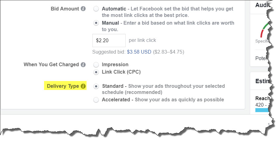The height and width of the screenshot is (142, 280).
Task: Select Standard delivery type
Action: coord(96,86)
